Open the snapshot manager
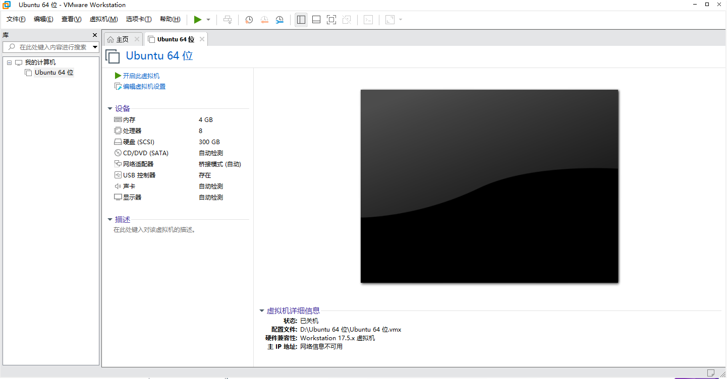Image resolution: width=728 pixels, height=379 pixels. pos(279,19)
